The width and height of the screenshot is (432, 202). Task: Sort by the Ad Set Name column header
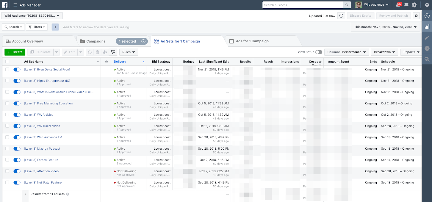pyautogui.click(x=61, y=61)
